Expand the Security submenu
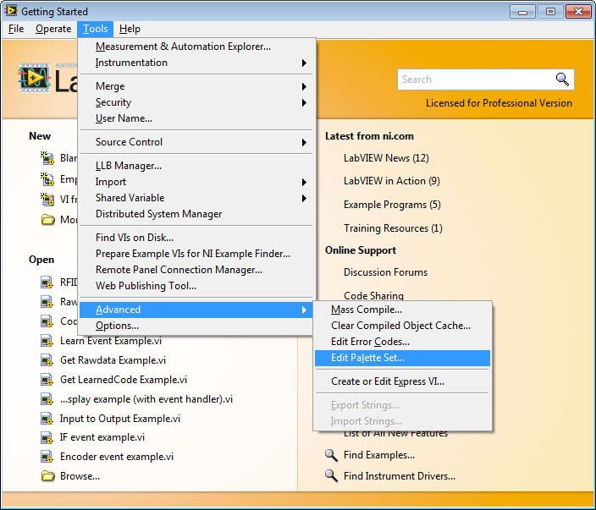Viewport: 596px width, 510px height. (x=196, y=102)
